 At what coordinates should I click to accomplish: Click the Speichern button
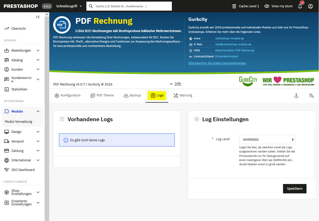pos(295,189)
